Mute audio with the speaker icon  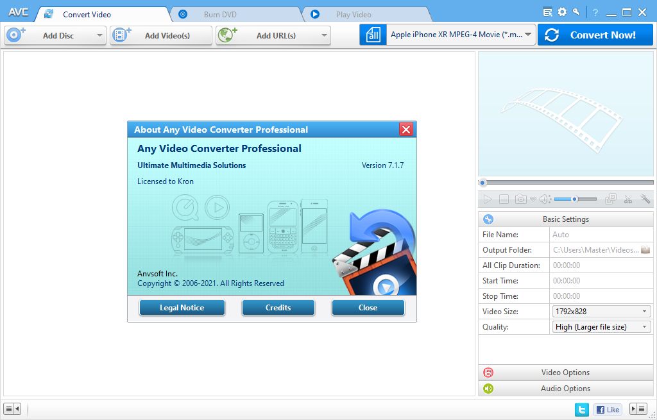(545, 199)
